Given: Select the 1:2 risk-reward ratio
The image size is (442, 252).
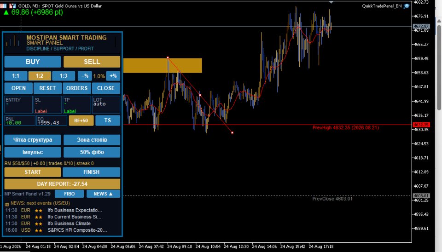Looking at the screenshot, I should tap(40, 76).
